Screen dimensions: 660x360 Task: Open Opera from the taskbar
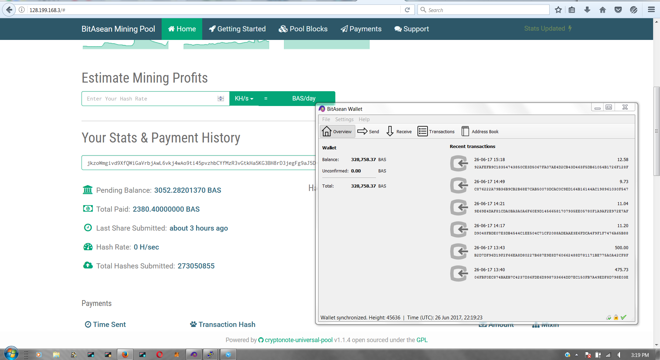coord(160,354)
